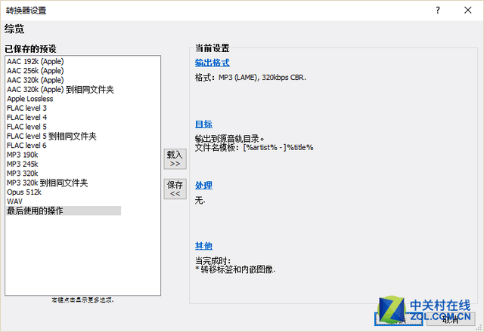This screenshot has height=332, width=484.
Task: Choose AAC 320k (Apple) 到相同文件夹 preset
Action: tap(60, 89)
